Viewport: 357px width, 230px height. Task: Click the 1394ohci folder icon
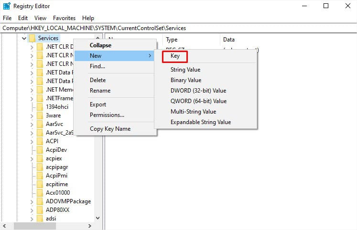point(40,107)
